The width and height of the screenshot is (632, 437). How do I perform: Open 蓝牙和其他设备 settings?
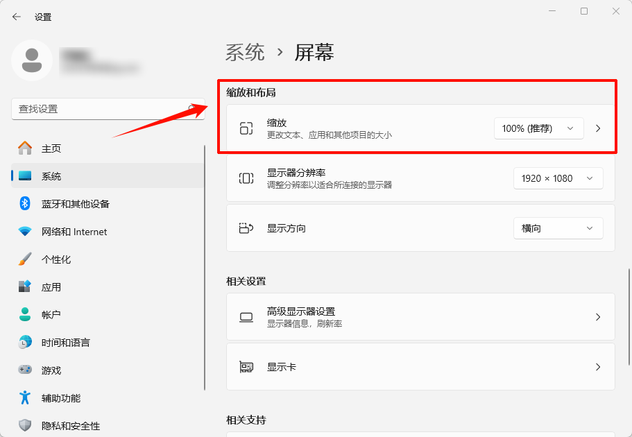62,203
